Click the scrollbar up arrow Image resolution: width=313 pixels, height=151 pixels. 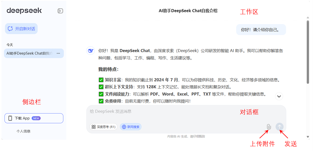click(308, 18)
